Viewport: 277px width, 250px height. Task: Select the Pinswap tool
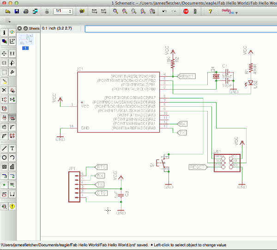coord(4,99)
